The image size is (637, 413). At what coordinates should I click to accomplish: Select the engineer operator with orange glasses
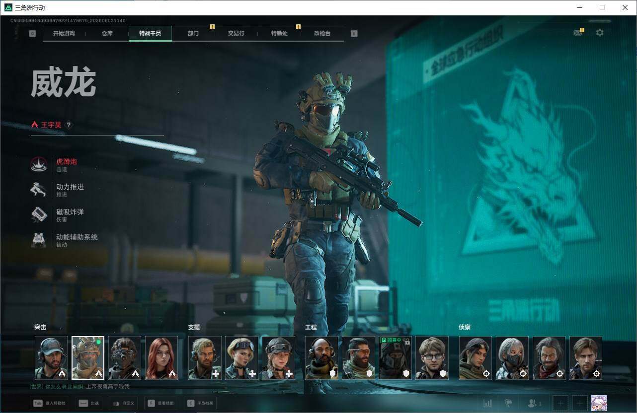(x=358, y=358)
